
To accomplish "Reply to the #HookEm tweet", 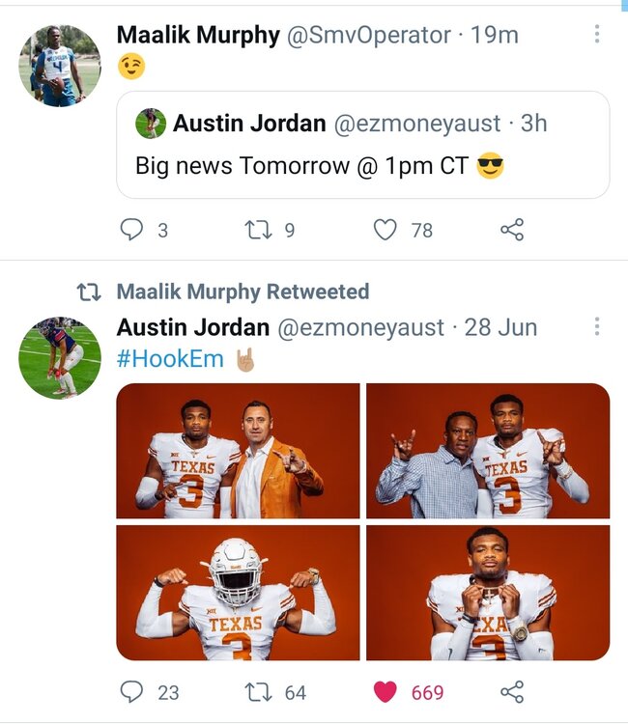I will point(131,692).
